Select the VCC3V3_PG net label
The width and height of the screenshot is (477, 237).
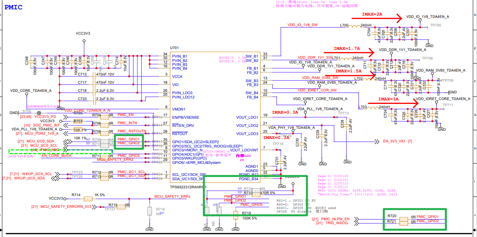click(45, 116)
